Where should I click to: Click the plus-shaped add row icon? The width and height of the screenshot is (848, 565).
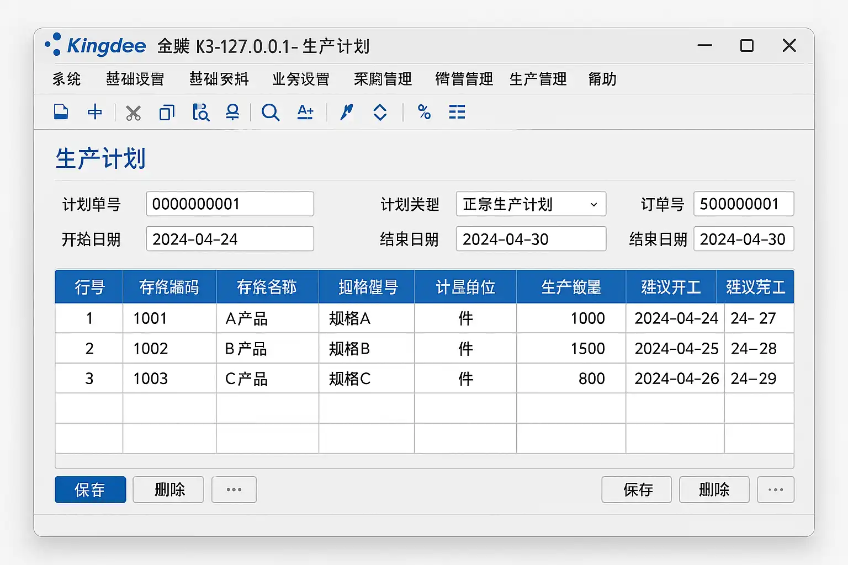95,112
